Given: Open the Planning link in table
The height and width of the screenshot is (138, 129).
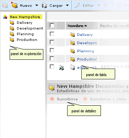Looking at the screenshot, I should [x=86, y=51].
